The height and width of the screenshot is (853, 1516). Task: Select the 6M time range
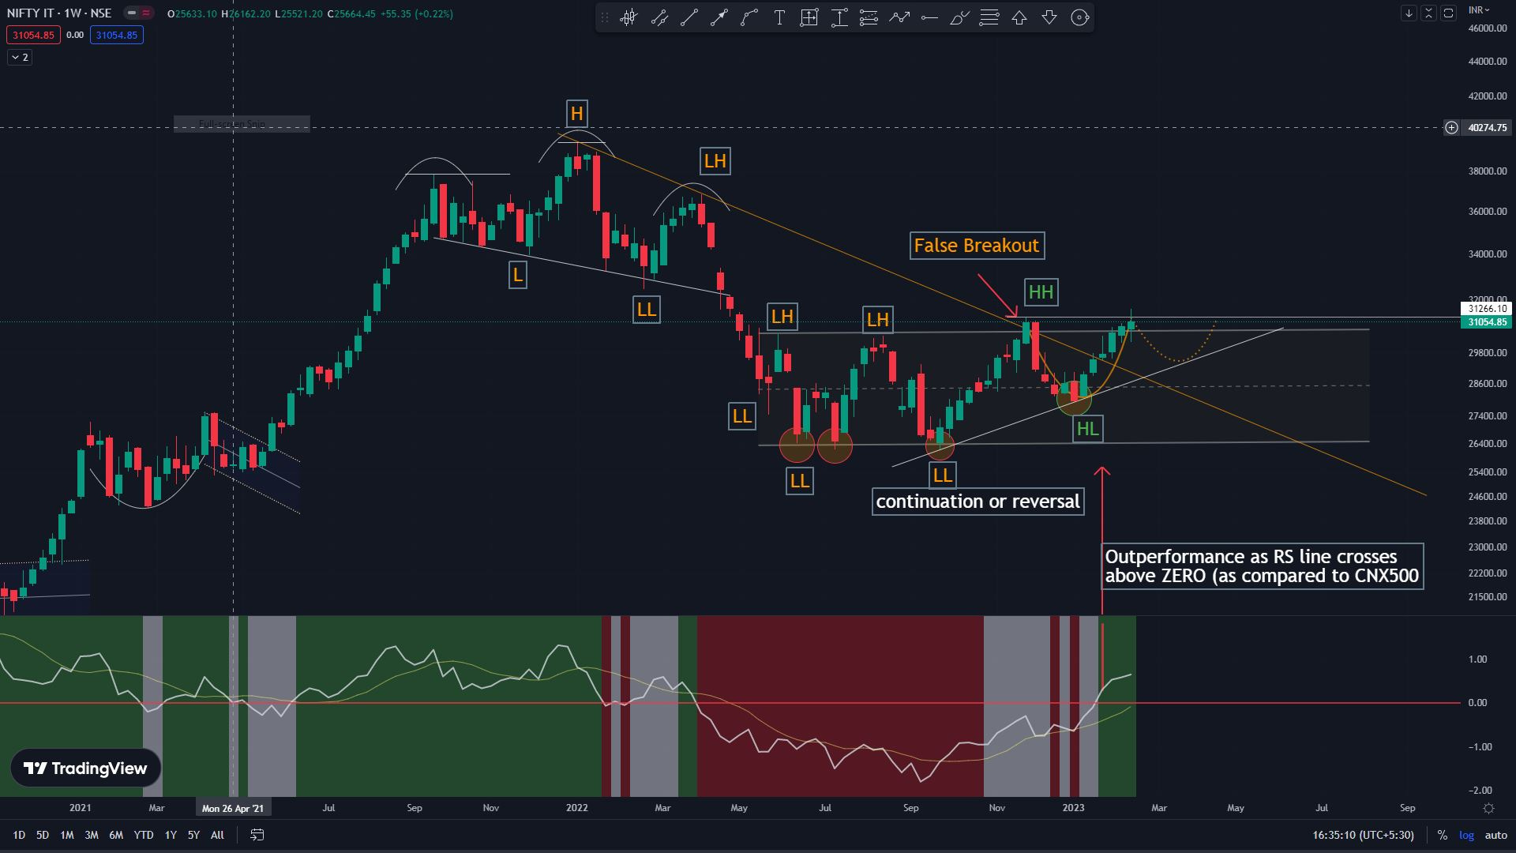(x=116, y=835)
